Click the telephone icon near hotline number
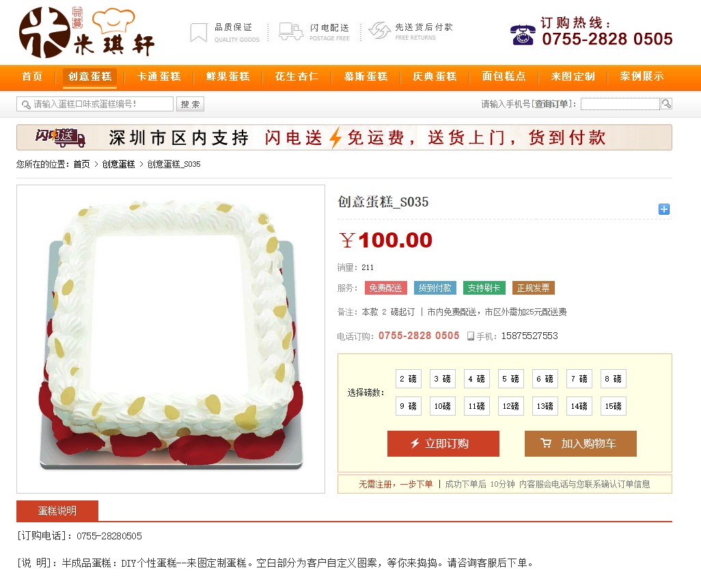This screenshot has height=577, width=701. [523, 35]
